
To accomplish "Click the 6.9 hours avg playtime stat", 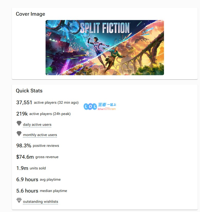I will (x=39, y=180).
